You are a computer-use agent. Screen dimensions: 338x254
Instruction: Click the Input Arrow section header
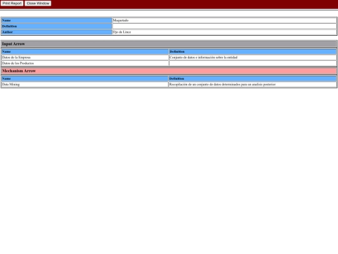point(169,44)
